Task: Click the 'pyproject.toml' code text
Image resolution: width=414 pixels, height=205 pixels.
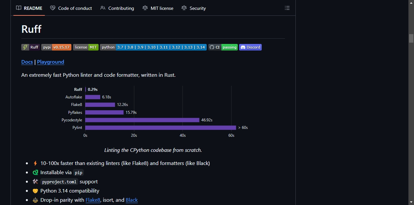Action: click(x=59, y=182)
